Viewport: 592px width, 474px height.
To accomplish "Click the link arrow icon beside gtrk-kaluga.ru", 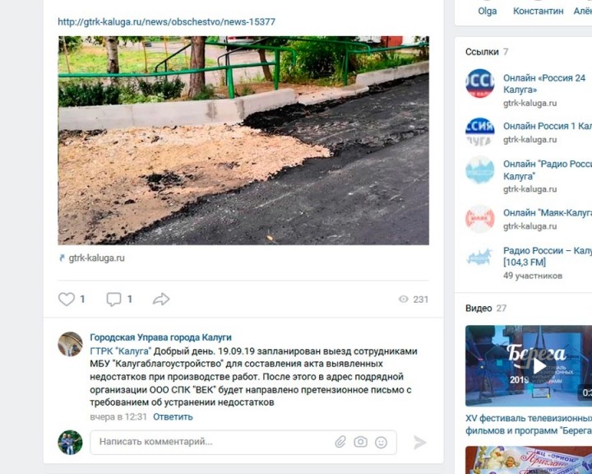I will [62, 258].
